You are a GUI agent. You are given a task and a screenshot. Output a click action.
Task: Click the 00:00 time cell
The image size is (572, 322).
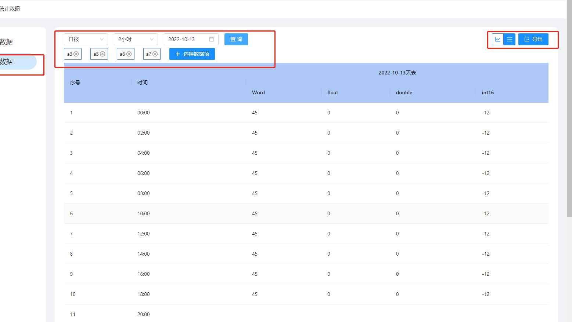(x=144, y=113)
